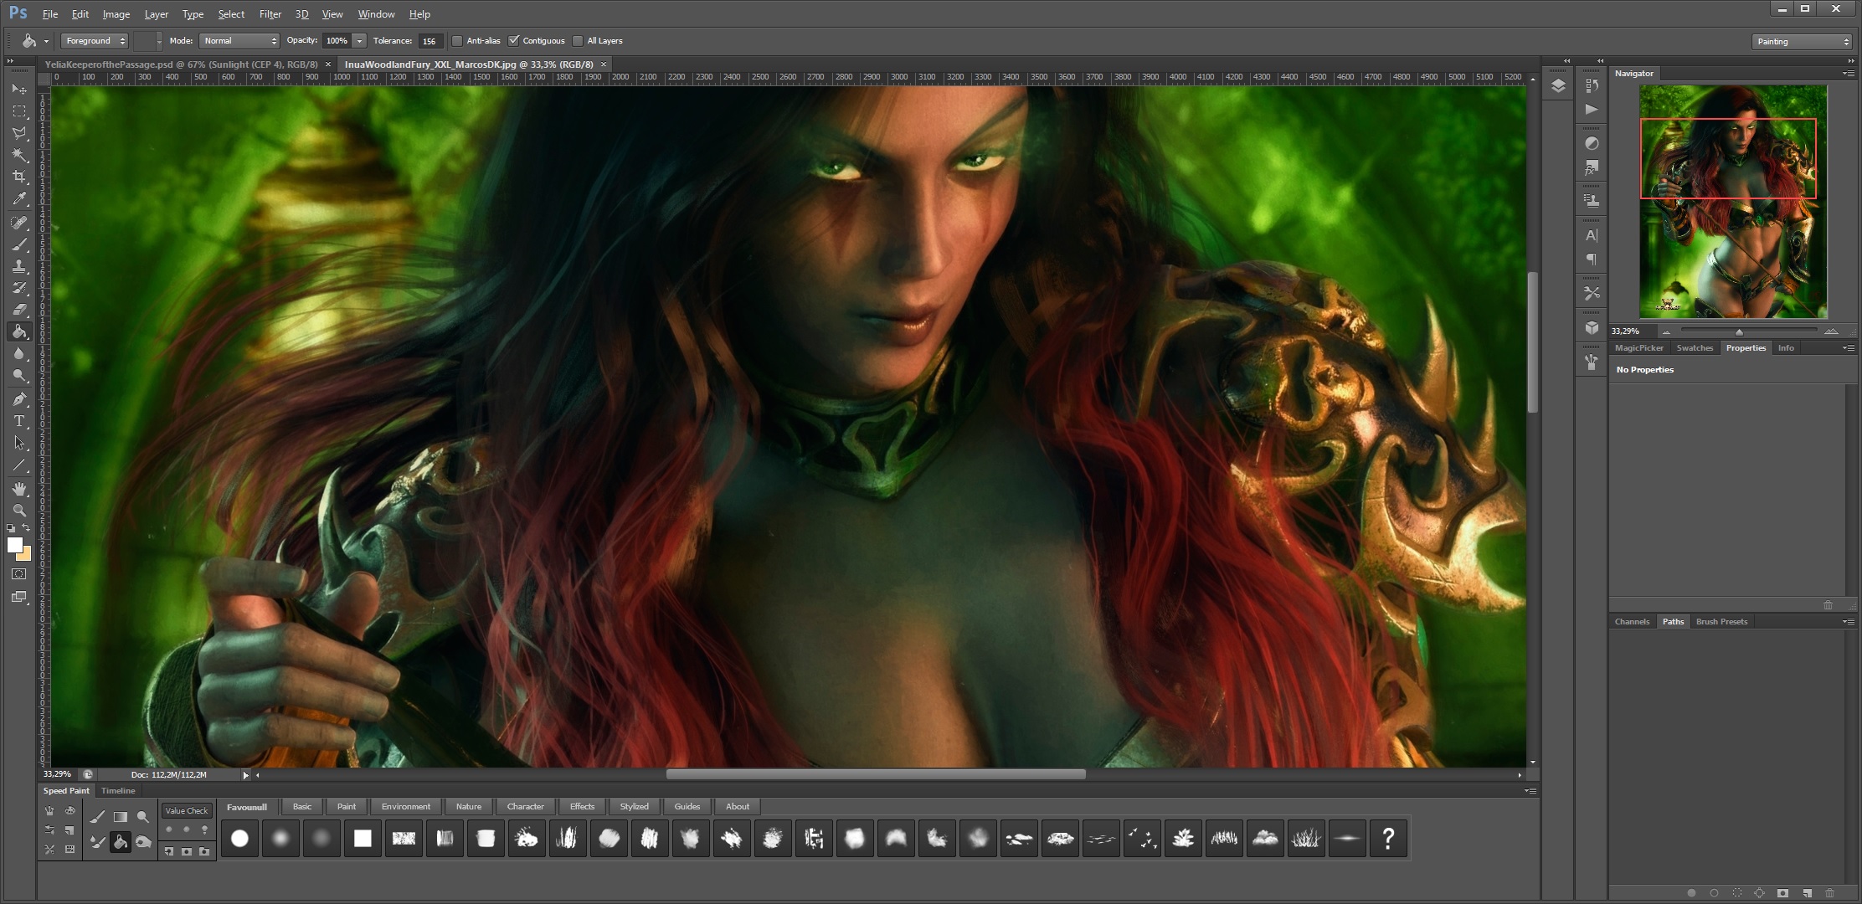Select the Zoom tool in toolbox
1862x904 pixels.
(19, 511)
